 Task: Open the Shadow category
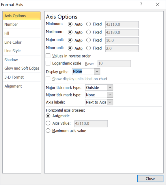(x=22, y=60)
